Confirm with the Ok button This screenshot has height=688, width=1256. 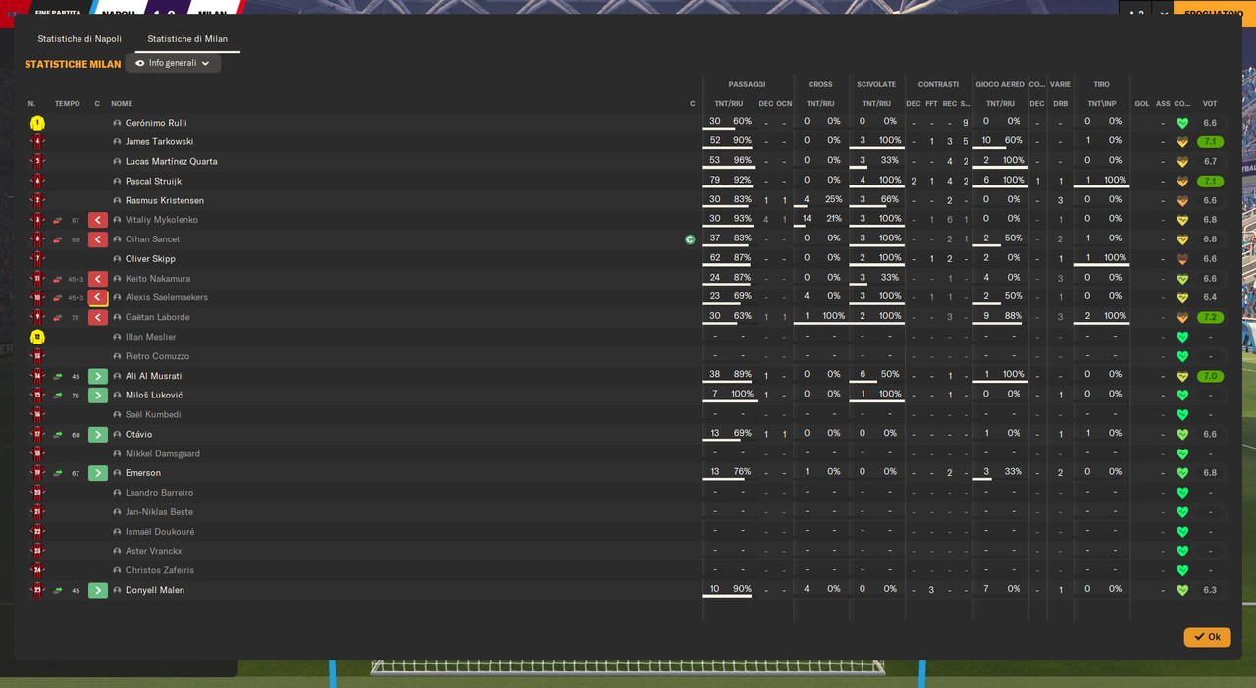pyautogui.click(x=1207, y=637)
